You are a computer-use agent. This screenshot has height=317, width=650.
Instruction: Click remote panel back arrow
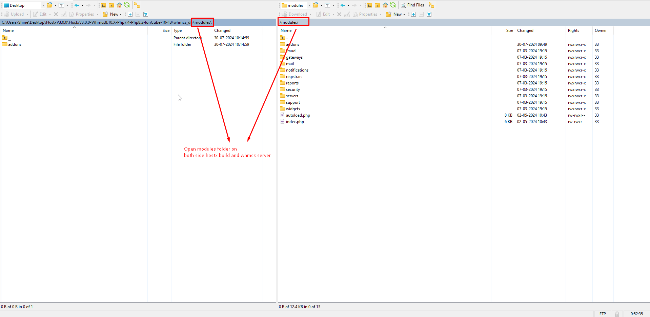pyautogui.click(x=343, y=5)
